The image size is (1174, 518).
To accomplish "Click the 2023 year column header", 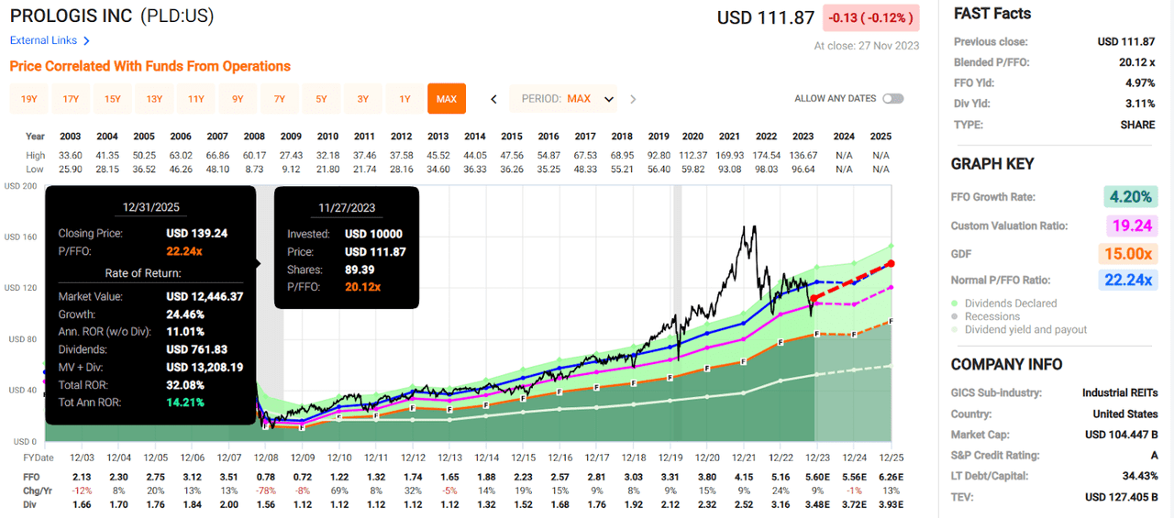I will pos(806,137).
